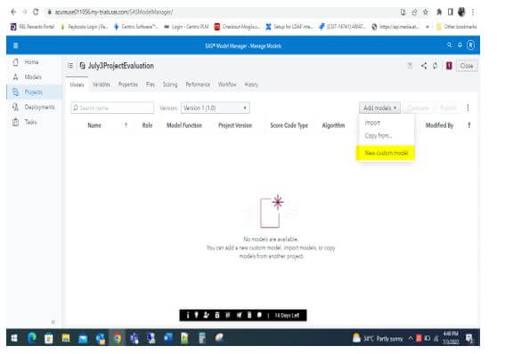The width and height of the screenshot is (505, 354).
Task: Close the July3ProjectEvaluation project
Action: coord(467,66)
